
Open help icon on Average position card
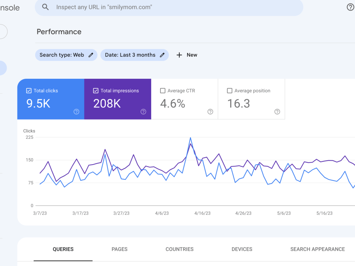[277, 111]
